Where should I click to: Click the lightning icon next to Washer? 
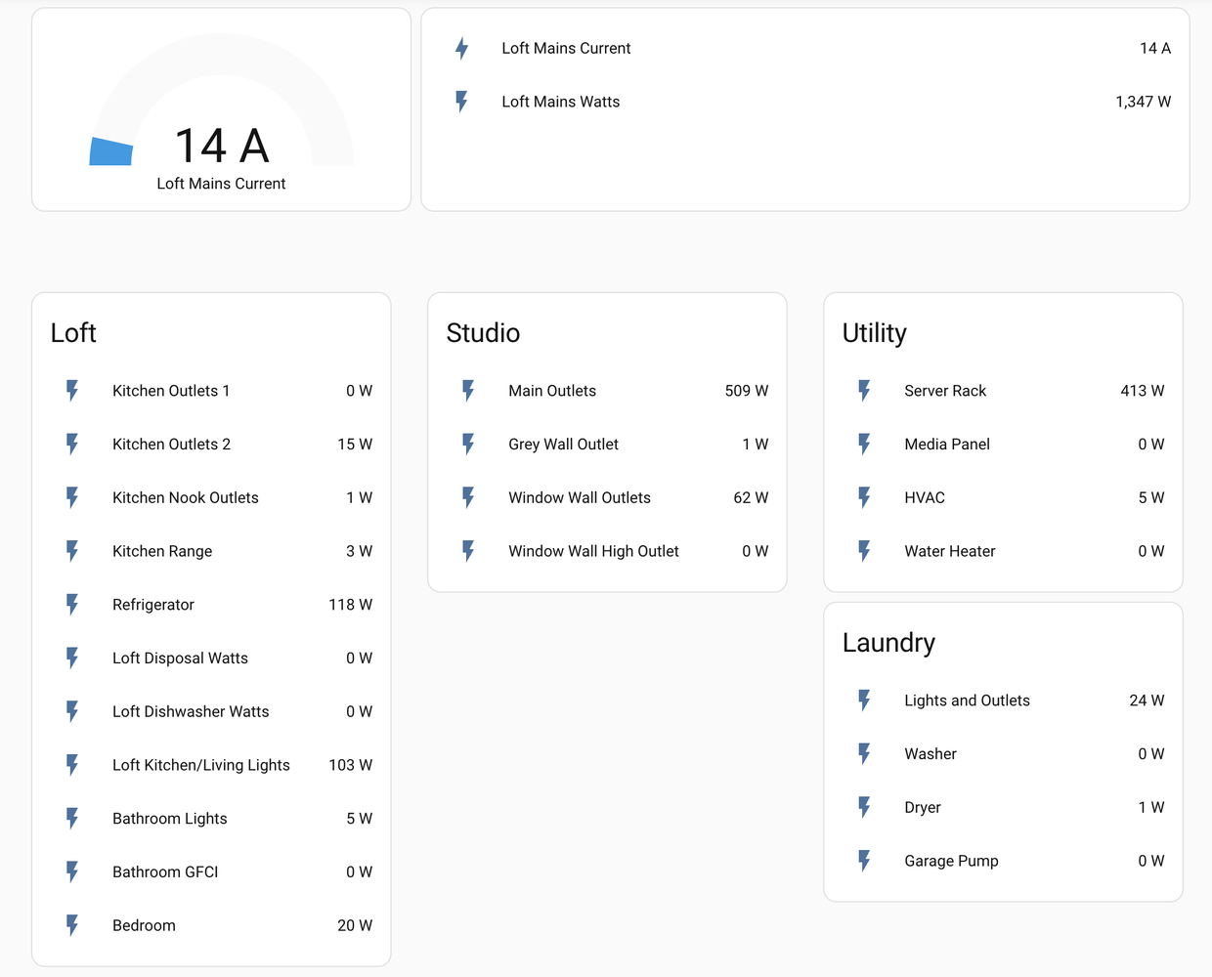coord(864,754)
